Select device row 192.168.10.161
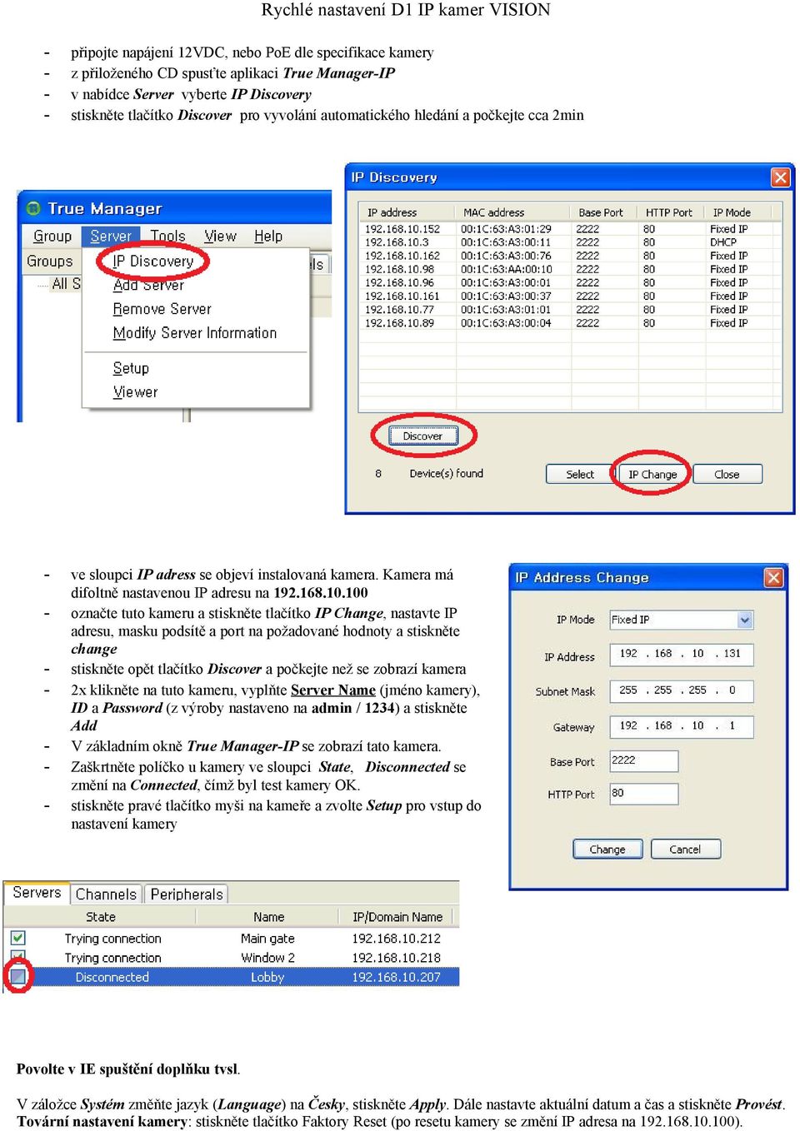Image resolution: width=800 pixels, height=1131 pixels. pyautogui.click(x=571, y=296)
